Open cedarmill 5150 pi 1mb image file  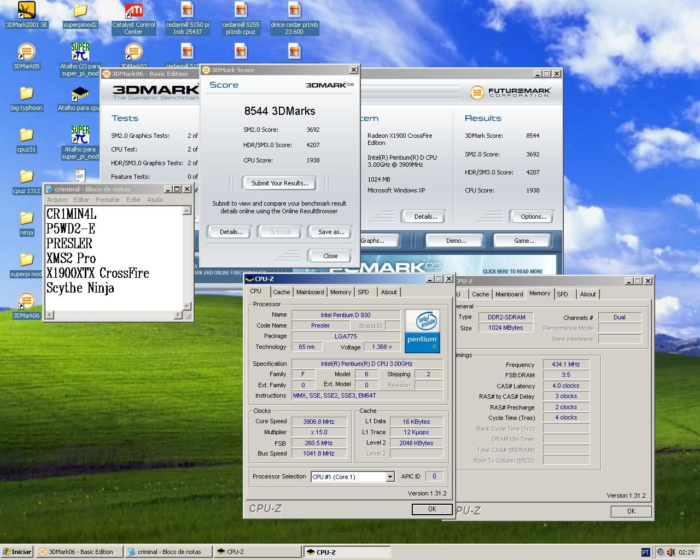[x=187, y=19]
